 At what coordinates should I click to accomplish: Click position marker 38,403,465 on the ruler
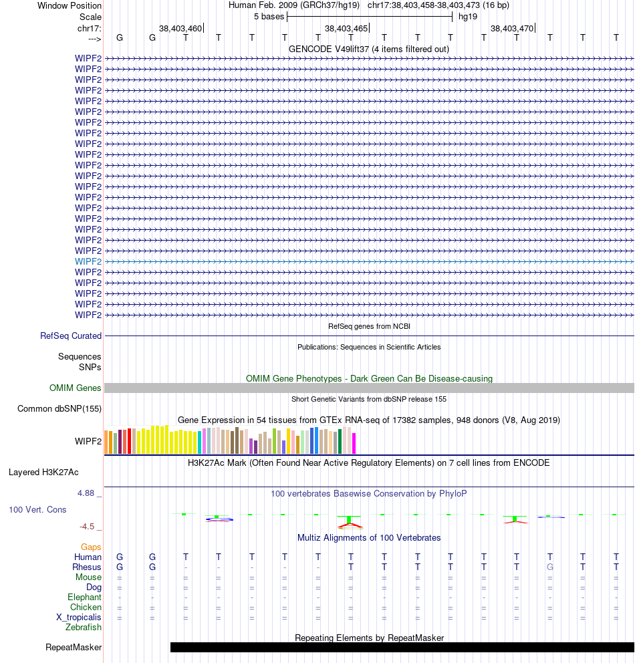347,28
